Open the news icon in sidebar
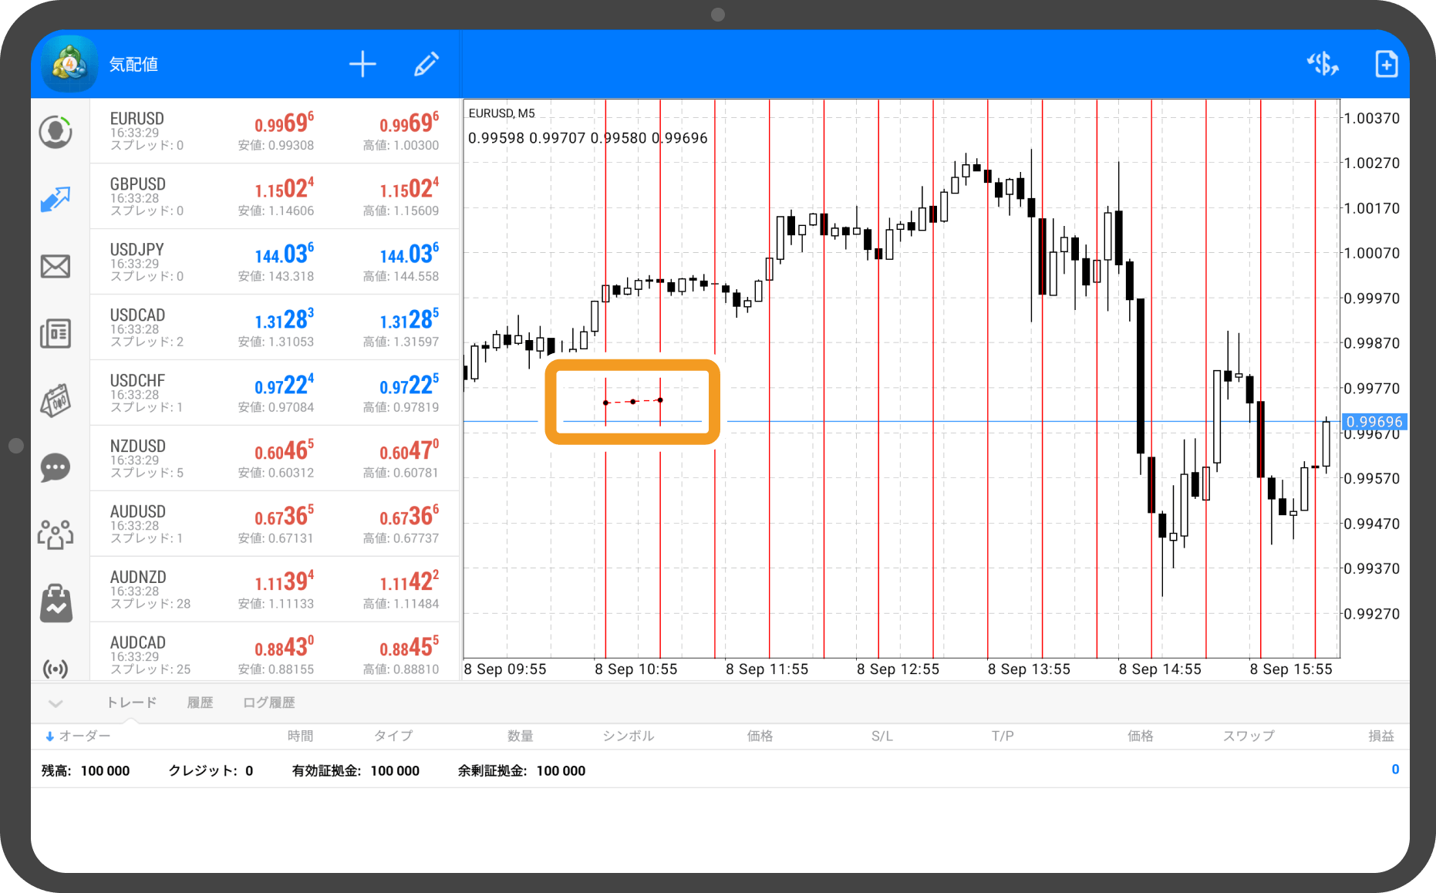 [x=56, y=334]
